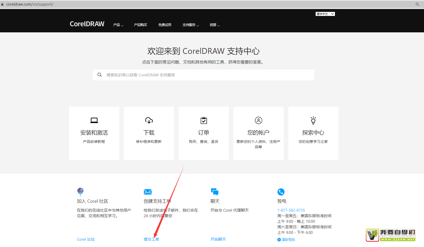Click the chat bubbles icon for 聊天

215,192
